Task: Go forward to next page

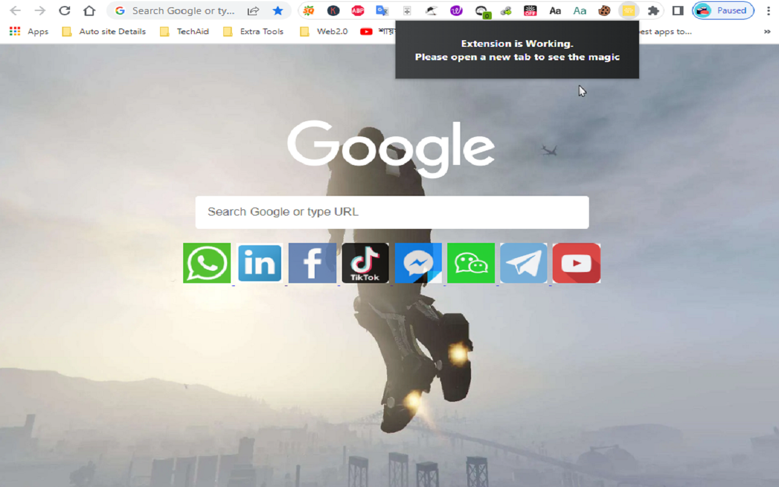Action: tap(40, 10)
